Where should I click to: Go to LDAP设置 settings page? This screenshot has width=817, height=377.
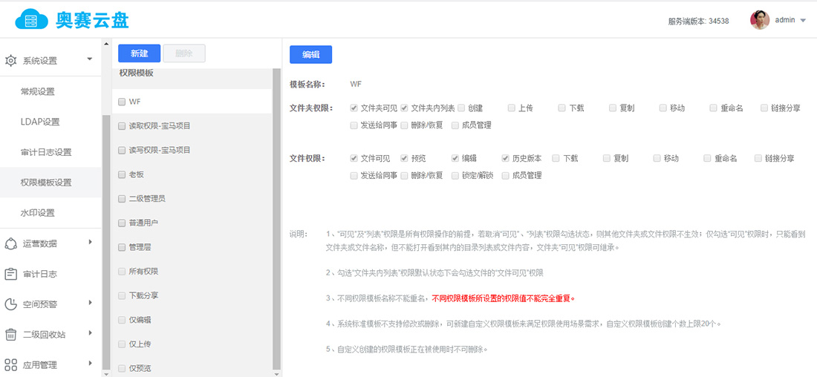(40, 122)
